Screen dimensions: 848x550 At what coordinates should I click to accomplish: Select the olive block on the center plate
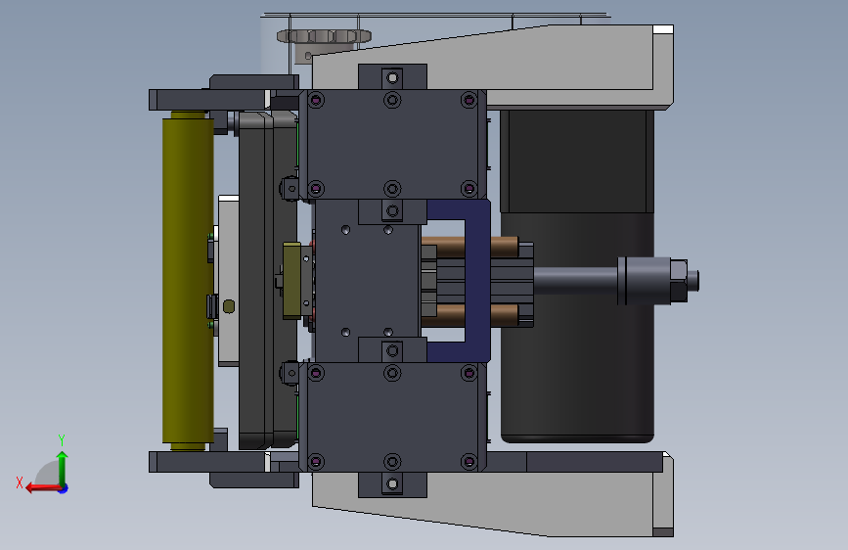pos(292,280)
